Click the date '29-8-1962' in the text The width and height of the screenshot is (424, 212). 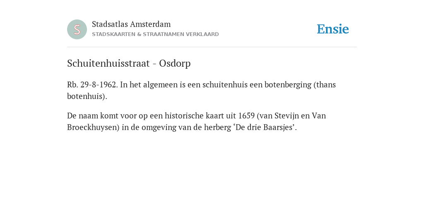(x=99, y=84)
